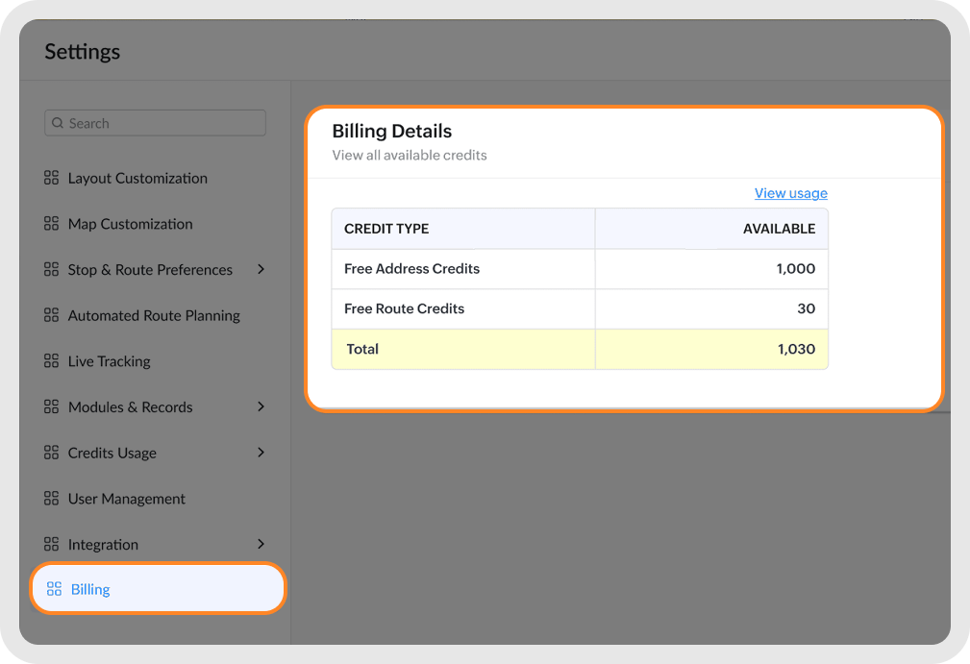Open the View usage link
This screenshot has width=970, height=664.
point(790,193)
